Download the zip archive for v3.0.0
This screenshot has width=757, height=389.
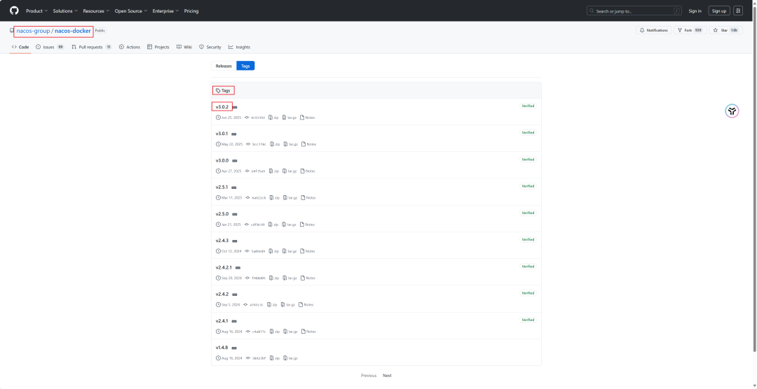pyautogui.click(x=274, y=171)
